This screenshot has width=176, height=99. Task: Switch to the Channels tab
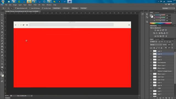point(157,39)
